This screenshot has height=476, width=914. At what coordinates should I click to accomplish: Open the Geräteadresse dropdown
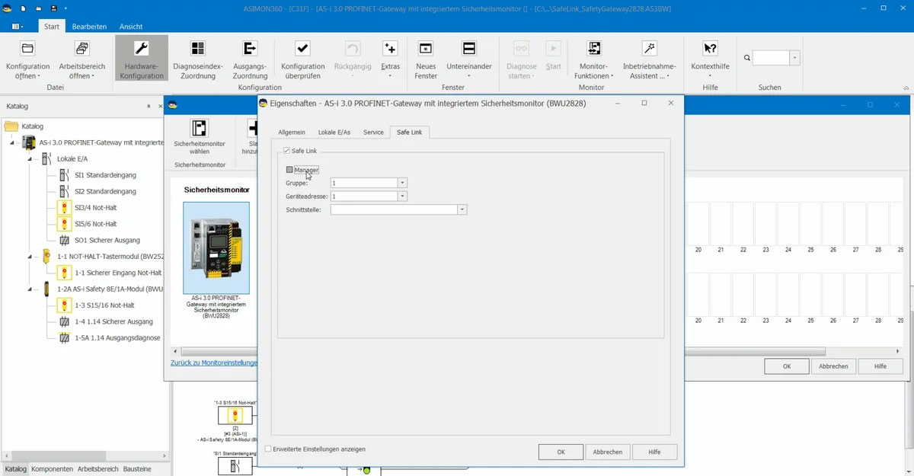tap(403, 196)
